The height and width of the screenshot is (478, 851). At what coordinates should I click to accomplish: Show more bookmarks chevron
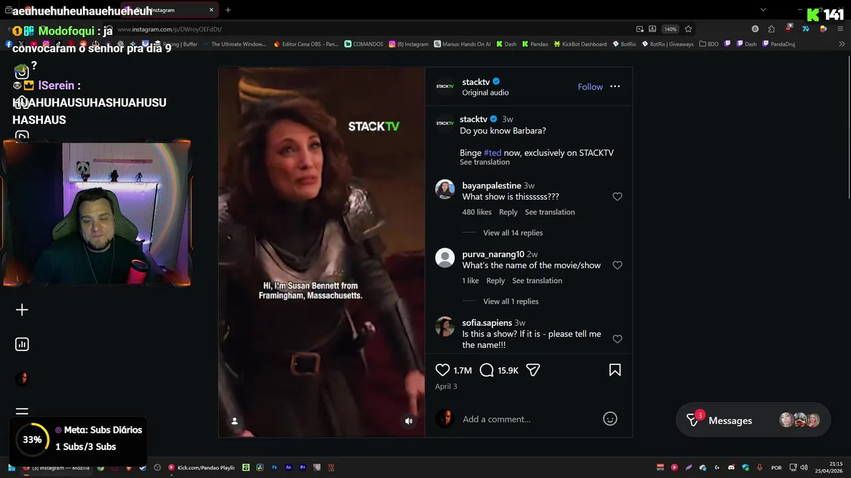[x=842, y=44]
